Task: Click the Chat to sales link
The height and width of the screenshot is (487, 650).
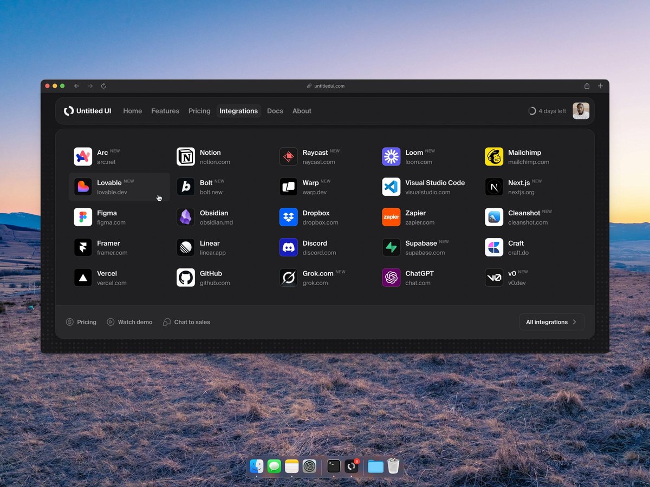Action: (x=186, y=322)
